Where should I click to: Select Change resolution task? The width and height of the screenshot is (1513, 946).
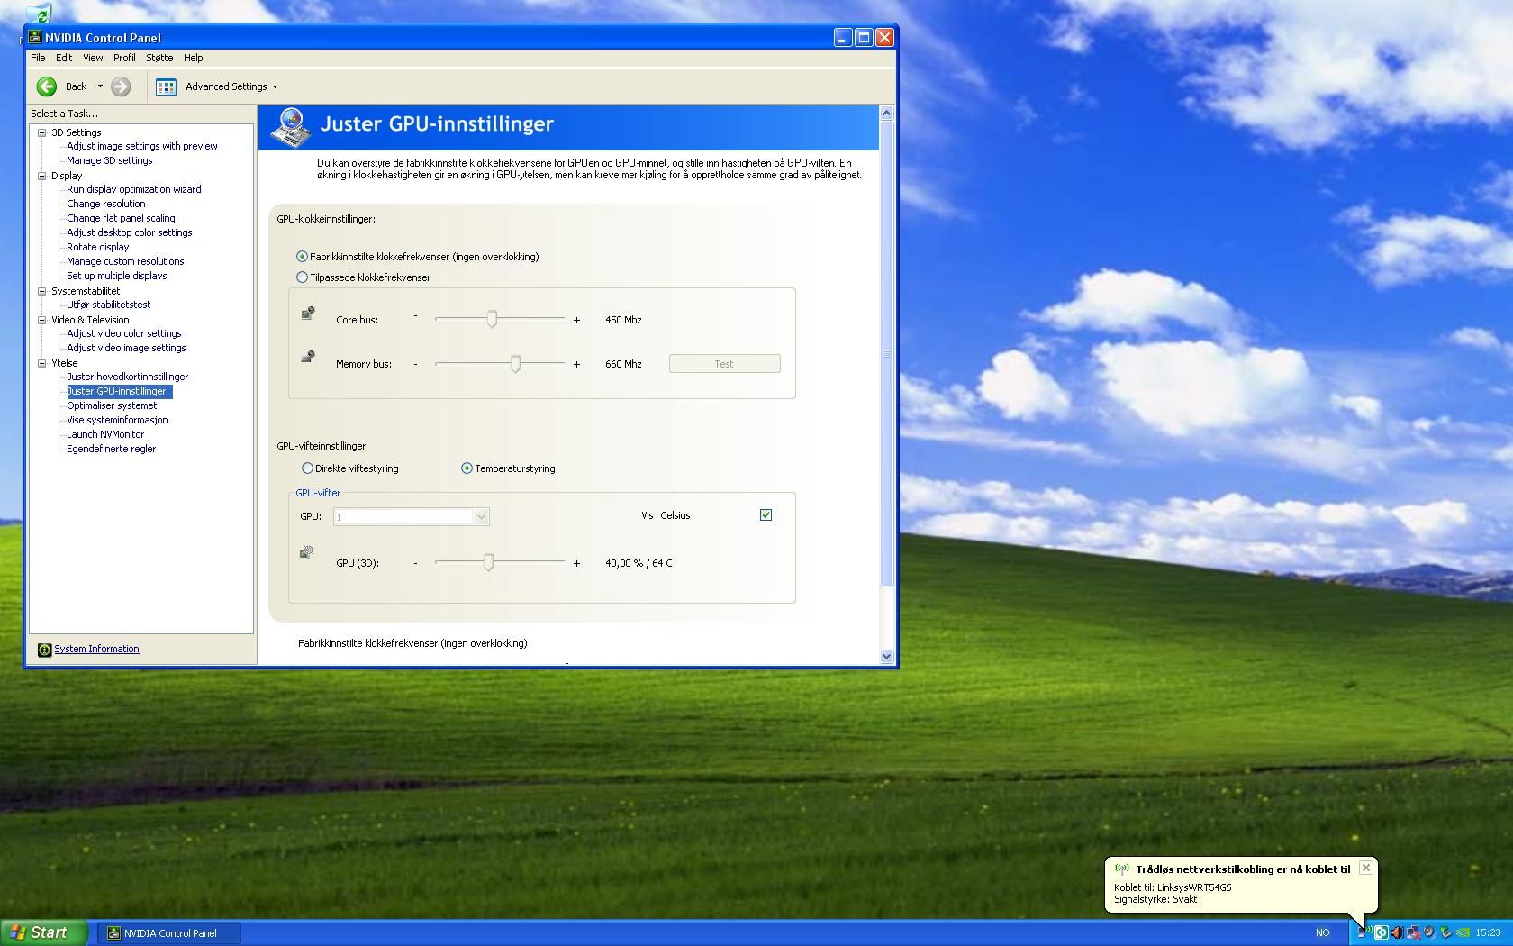click(x=106, y=204)
